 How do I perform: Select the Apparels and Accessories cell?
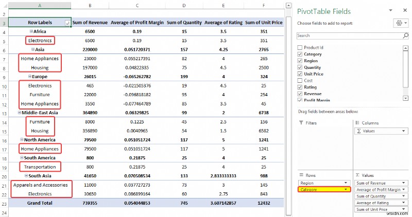click(x=40, y=185)
